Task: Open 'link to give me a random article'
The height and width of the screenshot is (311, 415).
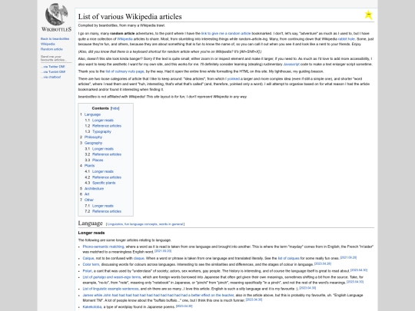Action: [x=226, y=34]
